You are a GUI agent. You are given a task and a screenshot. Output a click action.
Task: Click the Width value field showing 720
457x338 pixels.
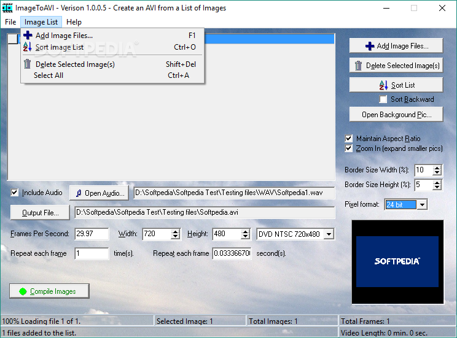pyautogui.click(x=157, y=234)
